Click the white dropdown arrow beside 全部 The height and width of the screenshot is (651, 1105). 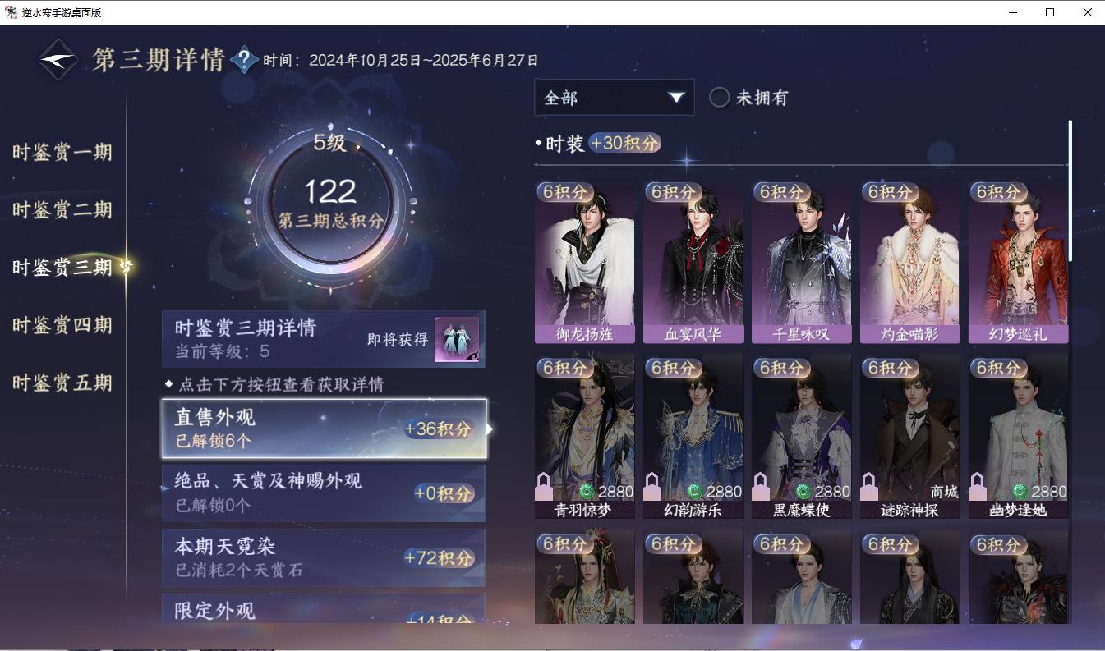[x=676, y=98]
